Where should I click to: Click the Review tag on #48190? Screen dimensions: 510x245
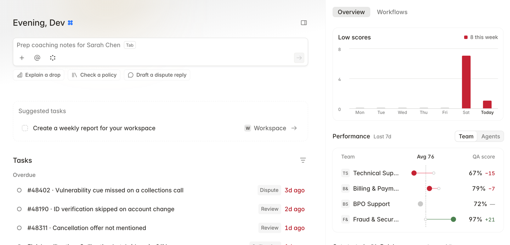(x=270, y=209)
